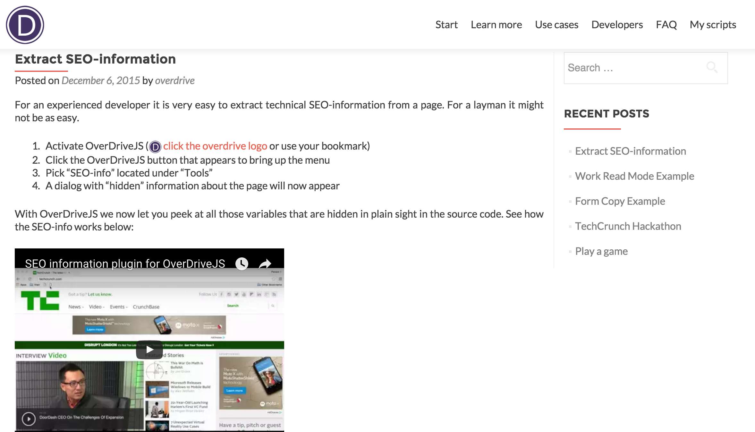Navigate to the FAQ page
Image resolution: width=755 pixels, height=432 pixels.
[666, 25]
